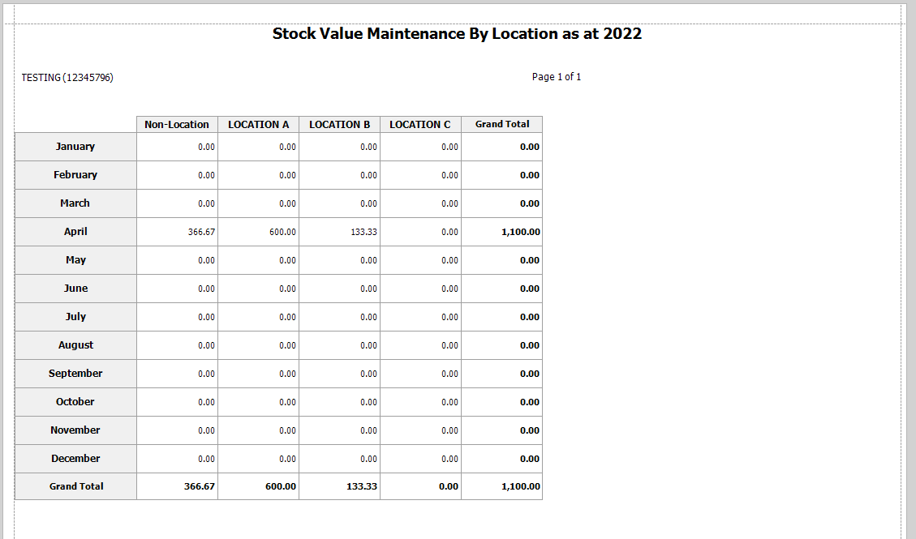Image resolution: width=916 pixels, height=539 pixels.
Task: Click the March row label
Action: (75, 203)
